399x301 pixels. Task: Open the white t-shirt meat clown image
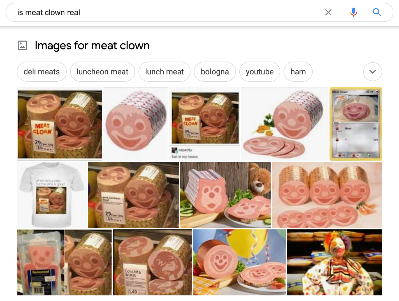pos(52,195)
